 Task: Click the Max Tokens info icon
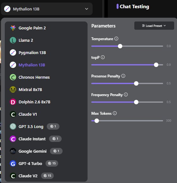115,113
